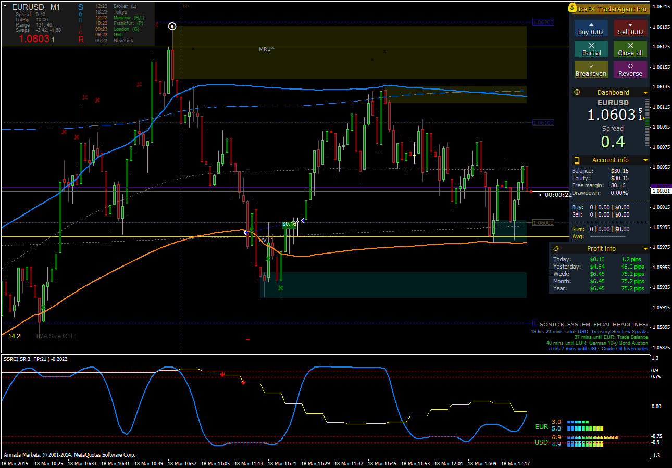Click the green X marker at chart low
Image resolution: width=672 pixels, height=468 pixels.
(281, 288)
